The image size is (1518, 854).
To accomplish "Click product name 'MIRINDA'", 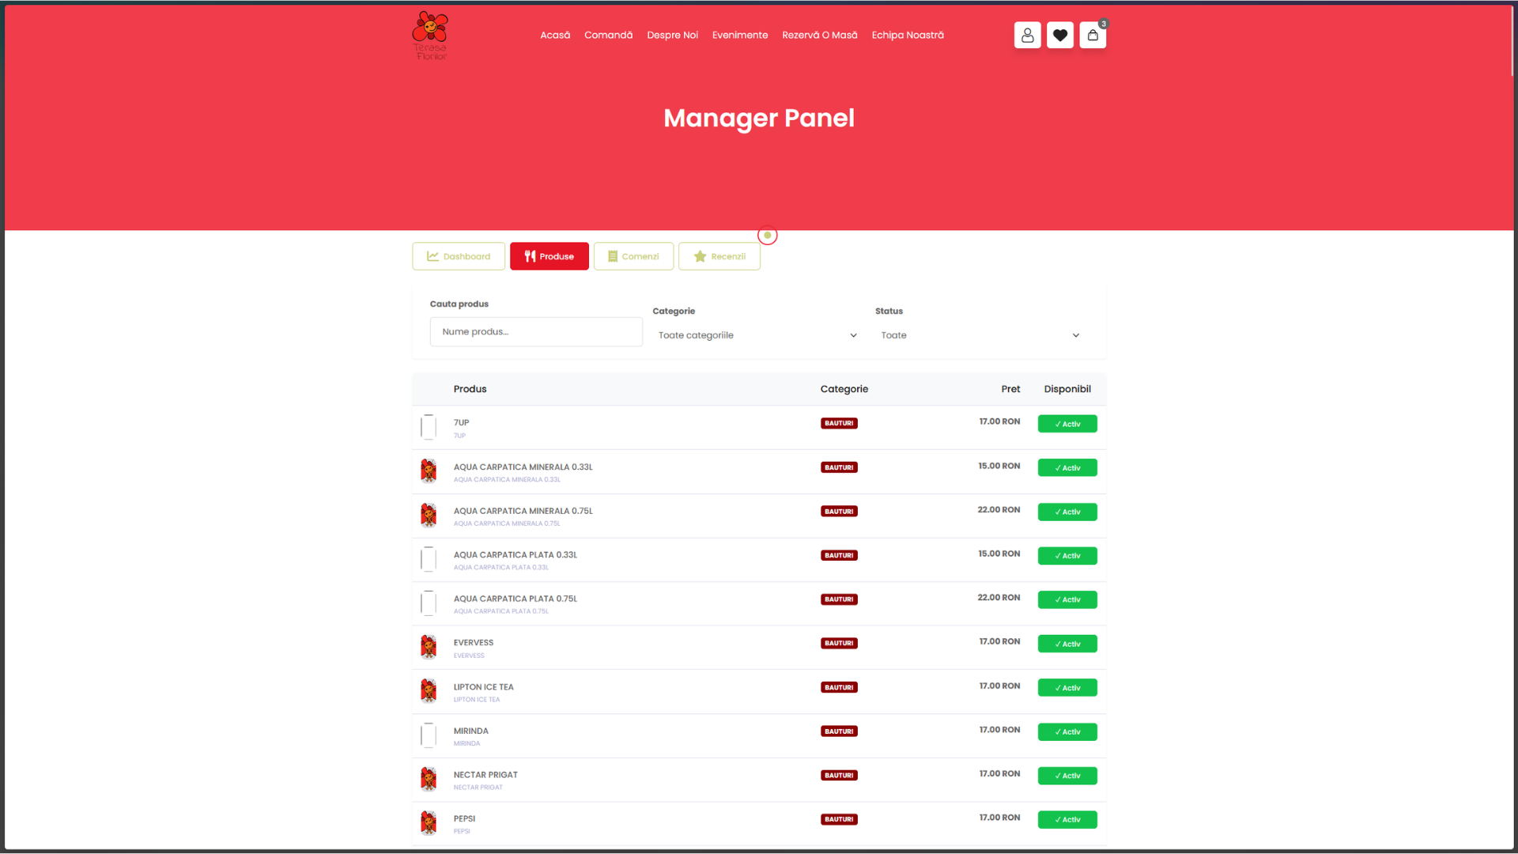I will coord(470,731).
